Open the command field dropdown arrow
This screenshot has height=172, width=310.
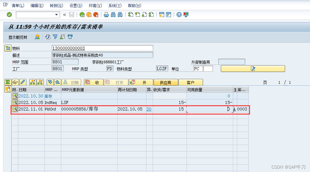click(x=56, y=15)
